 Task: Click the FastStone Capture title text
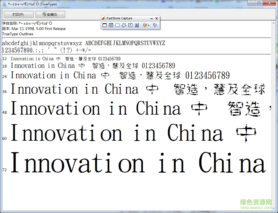119,18
